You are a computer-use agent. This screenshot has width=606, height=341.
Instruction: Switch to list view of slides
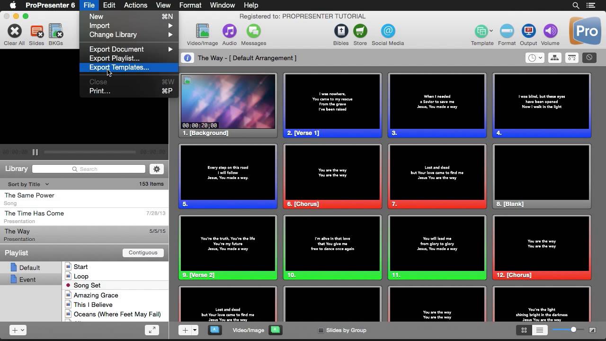(x=539, y=330)
